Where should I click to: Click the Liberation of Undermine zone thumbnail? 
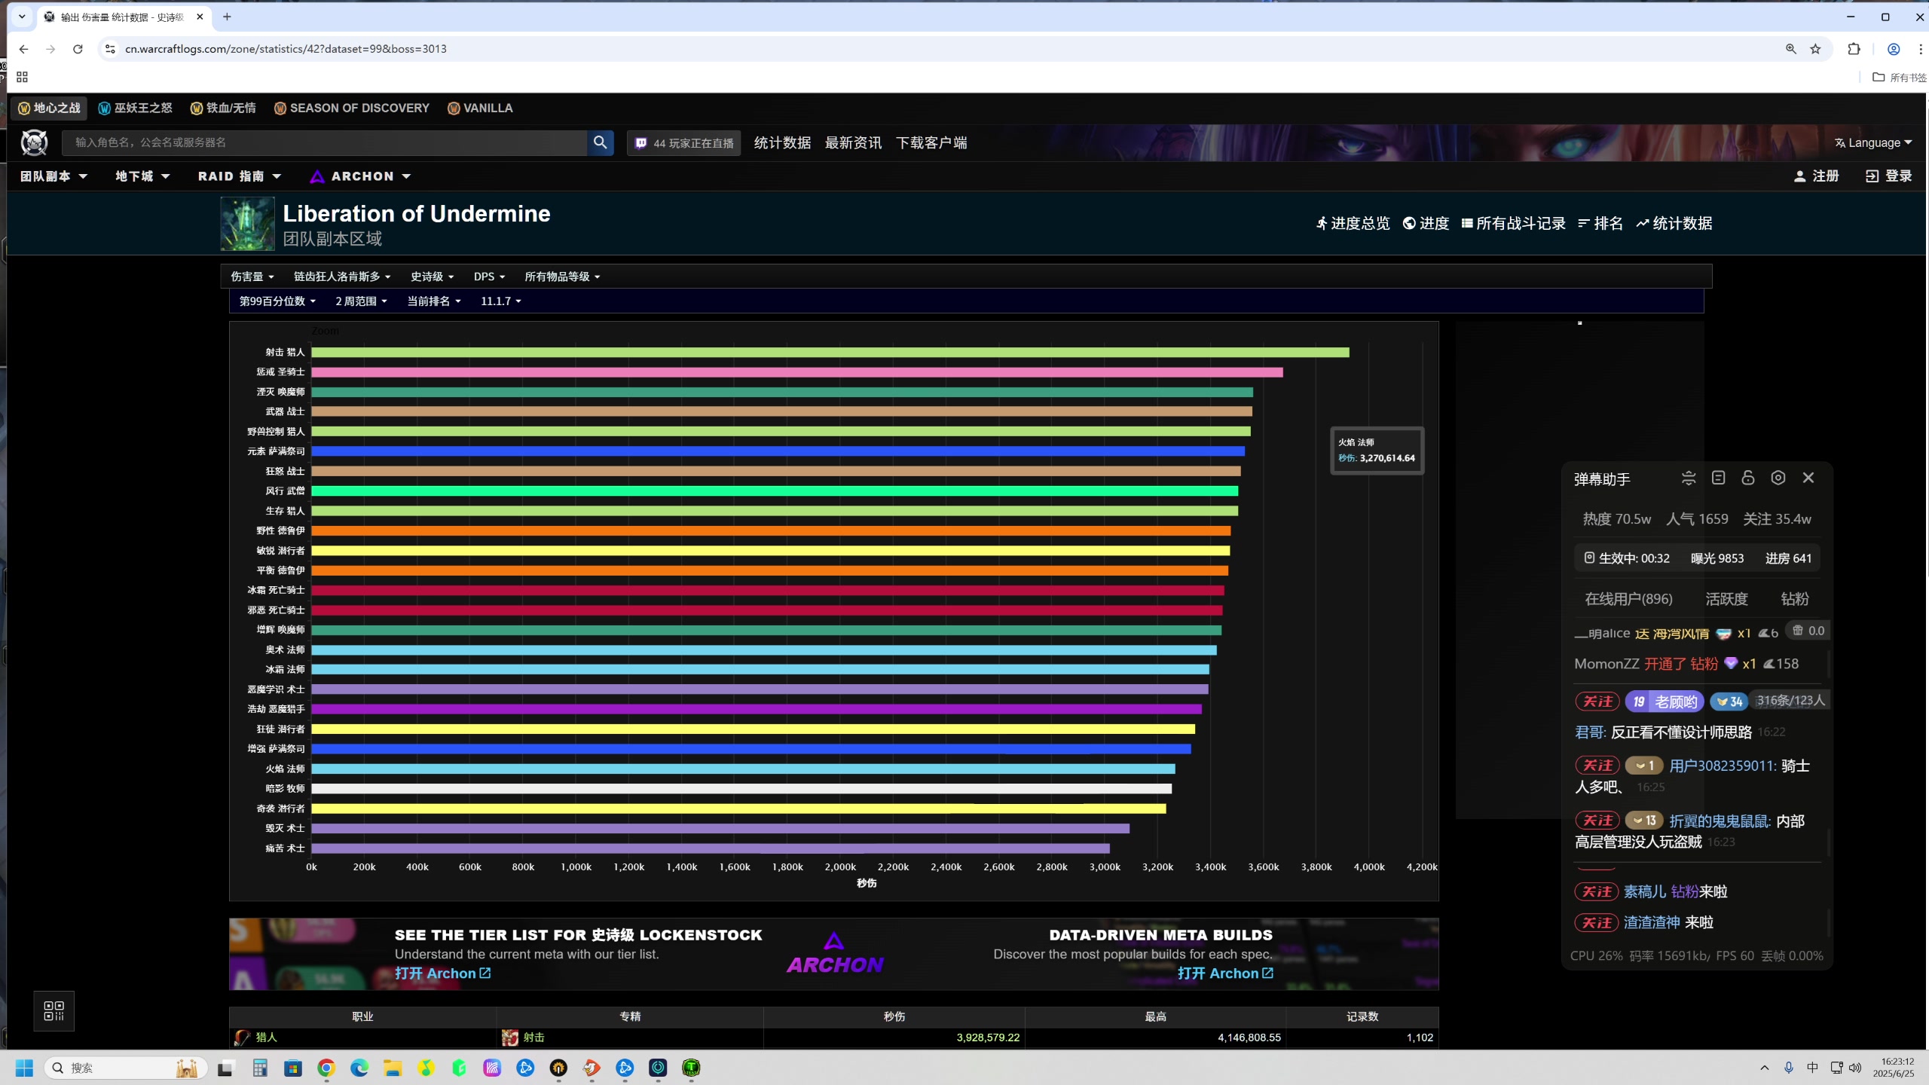[248, 224]
